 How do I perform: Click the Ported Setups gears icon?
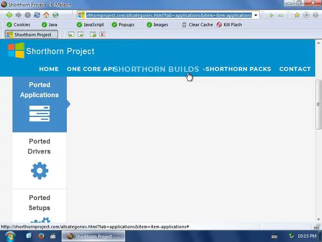pyautogui.click(x=40, y=220)
